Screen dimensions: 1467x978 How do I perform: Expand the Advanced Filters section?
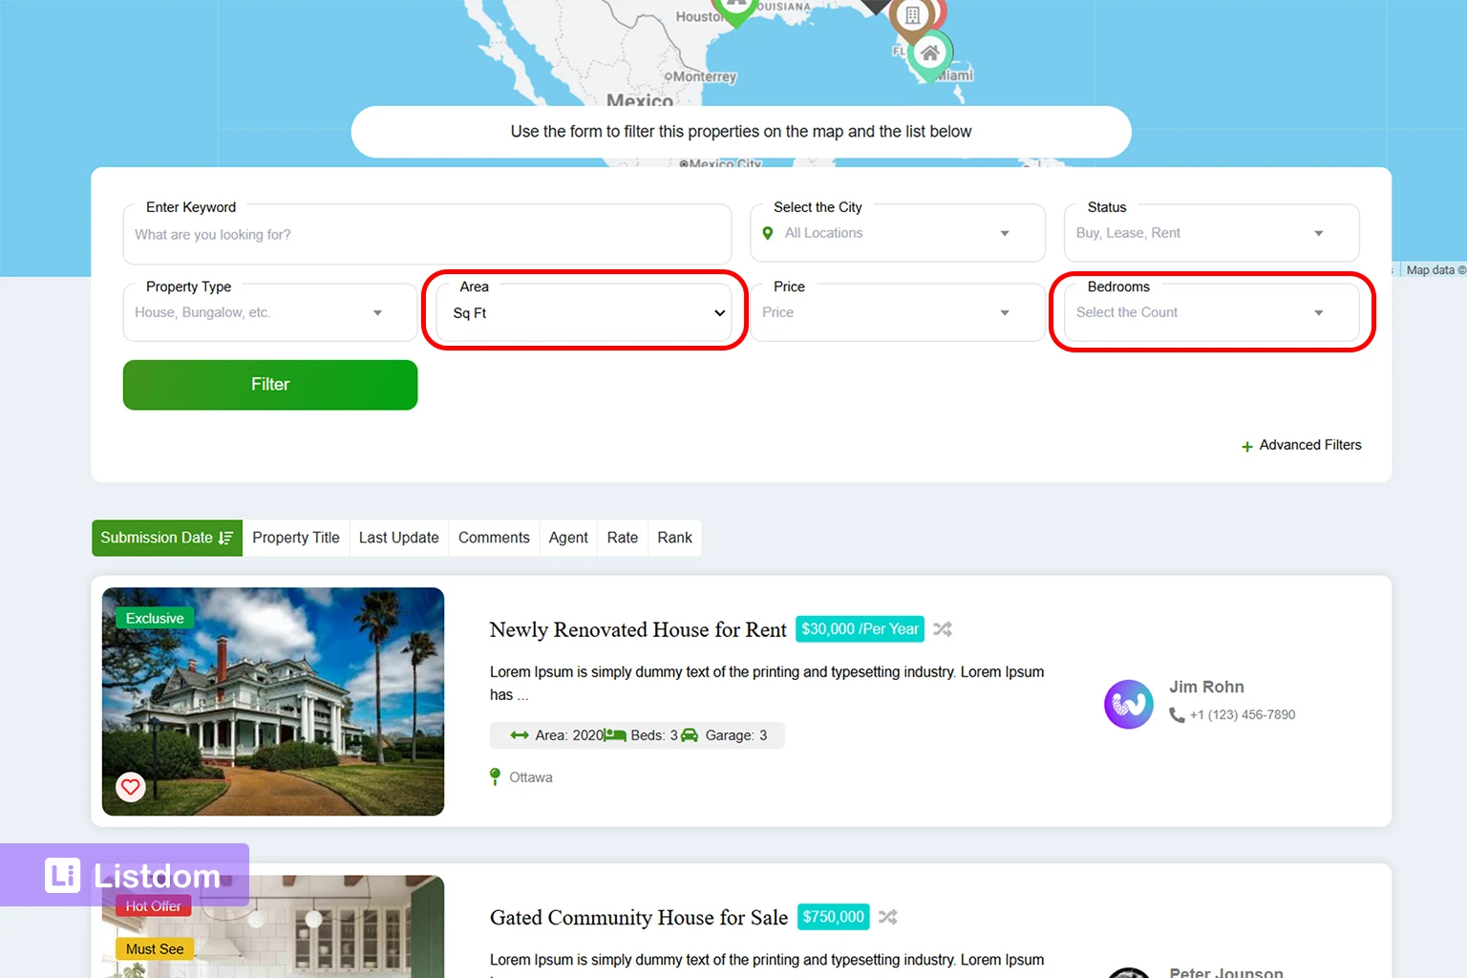pos(1301,445)
